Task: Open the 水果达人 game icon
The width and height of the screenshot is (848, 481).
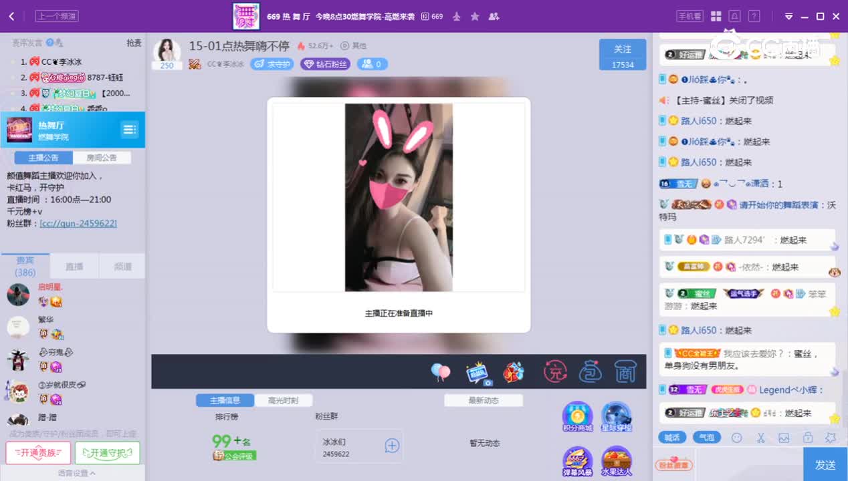Action: (617, 461)
